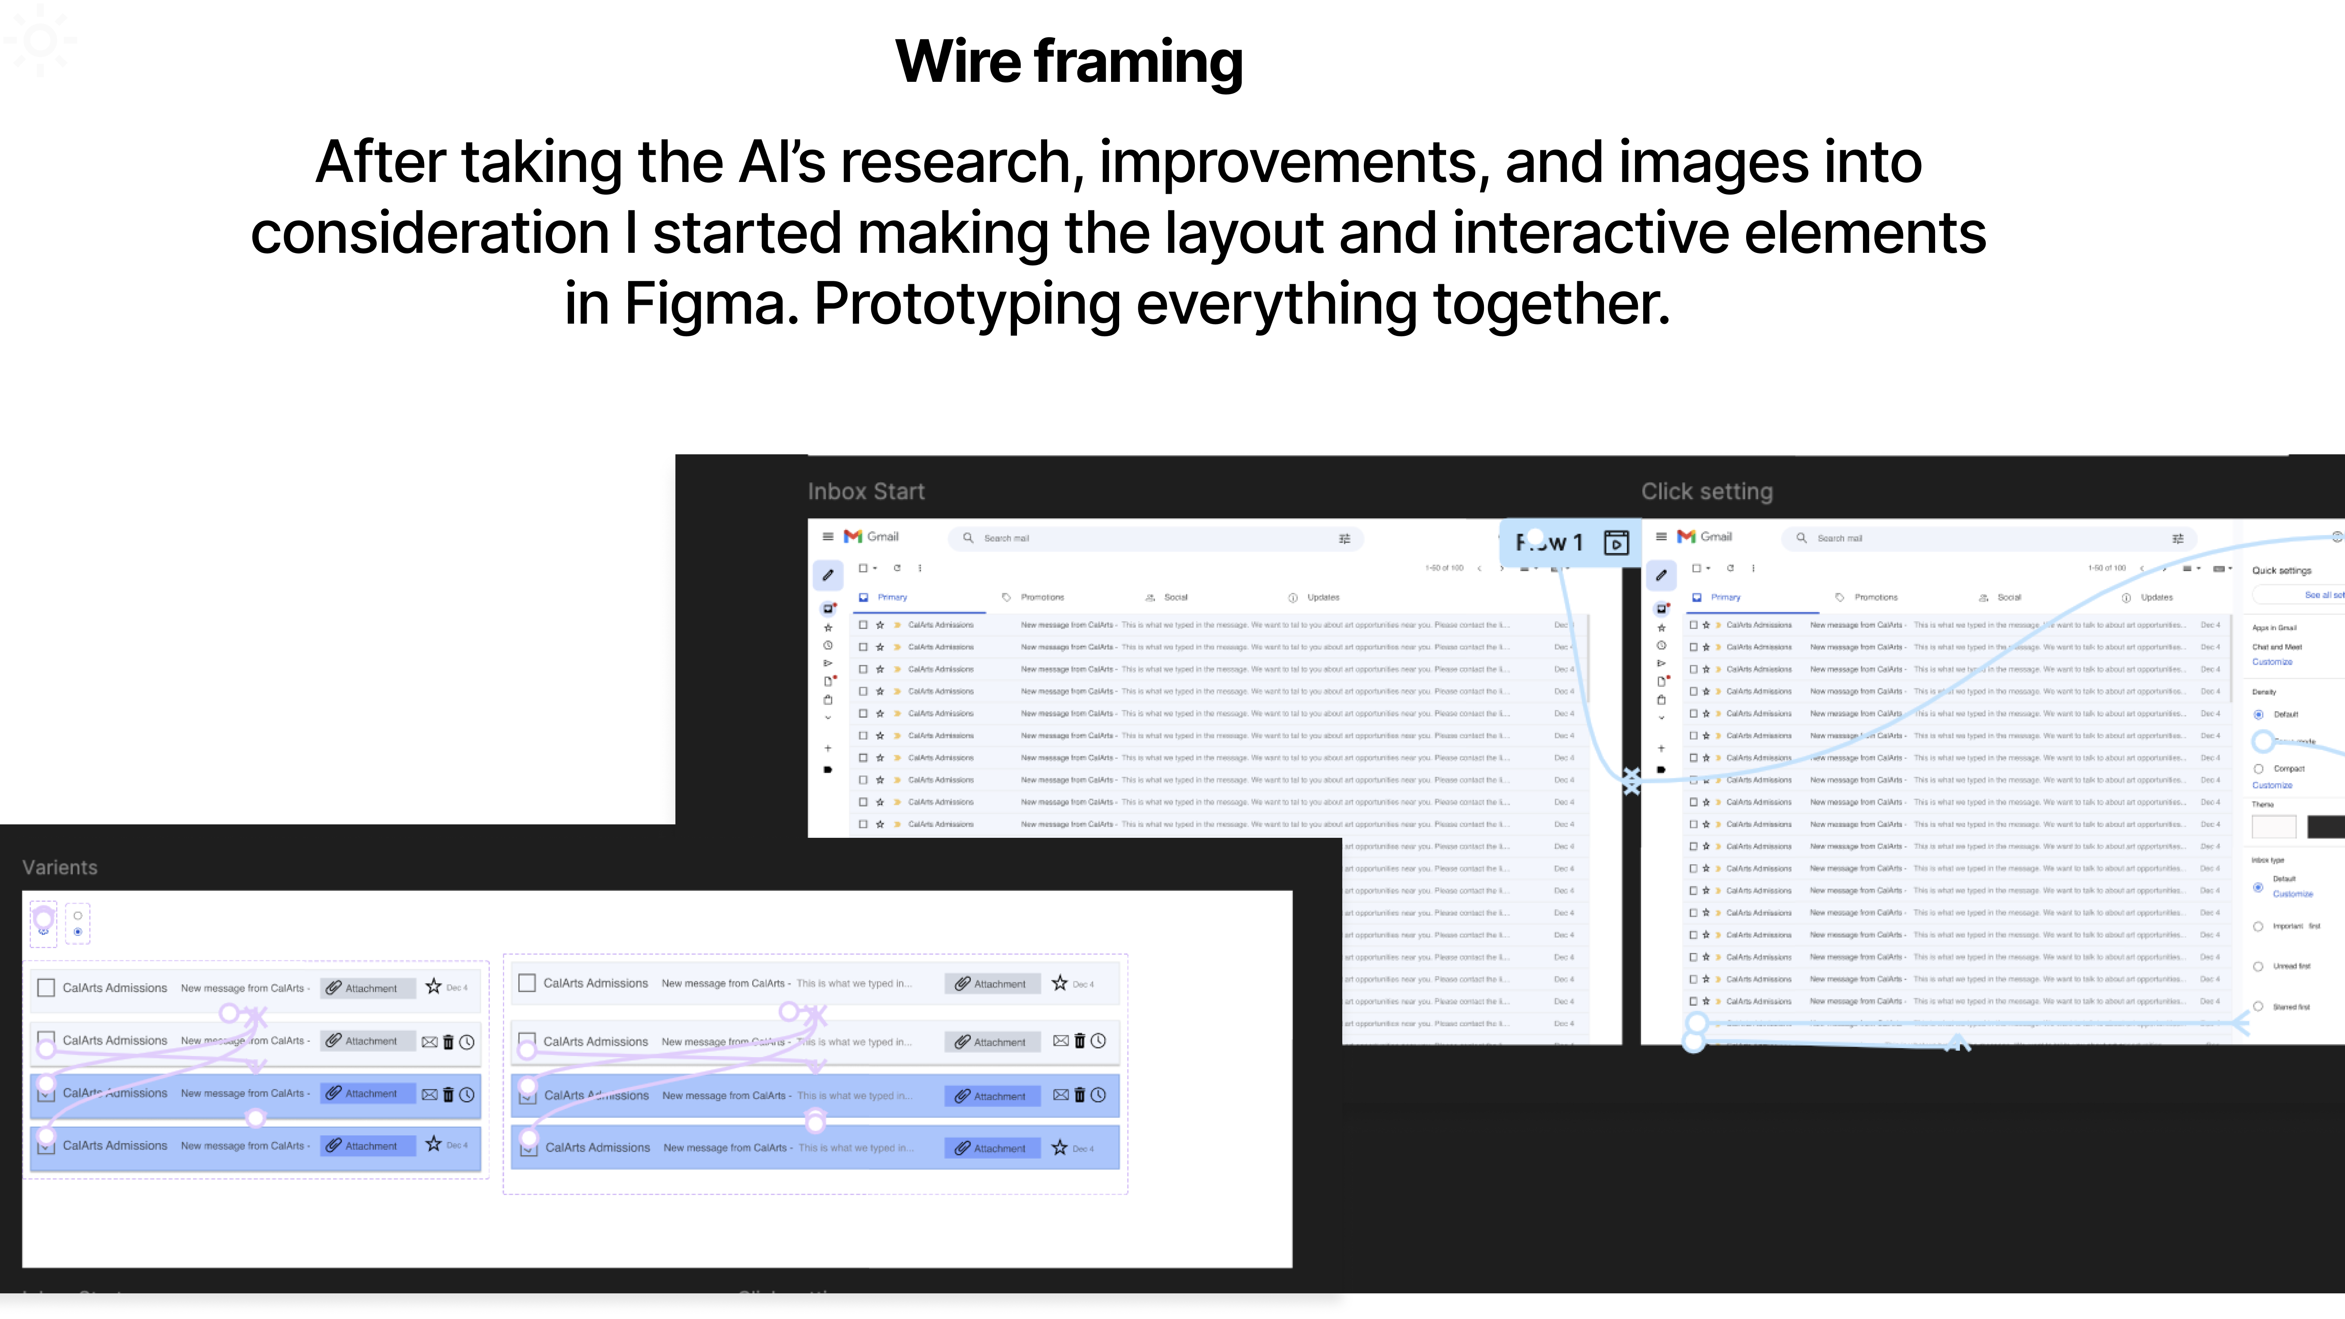The height and width of the screenshot is (1319, 2345).
Task: Tick checkbox of top white short variant row
Action: click(x=46, y=988)
